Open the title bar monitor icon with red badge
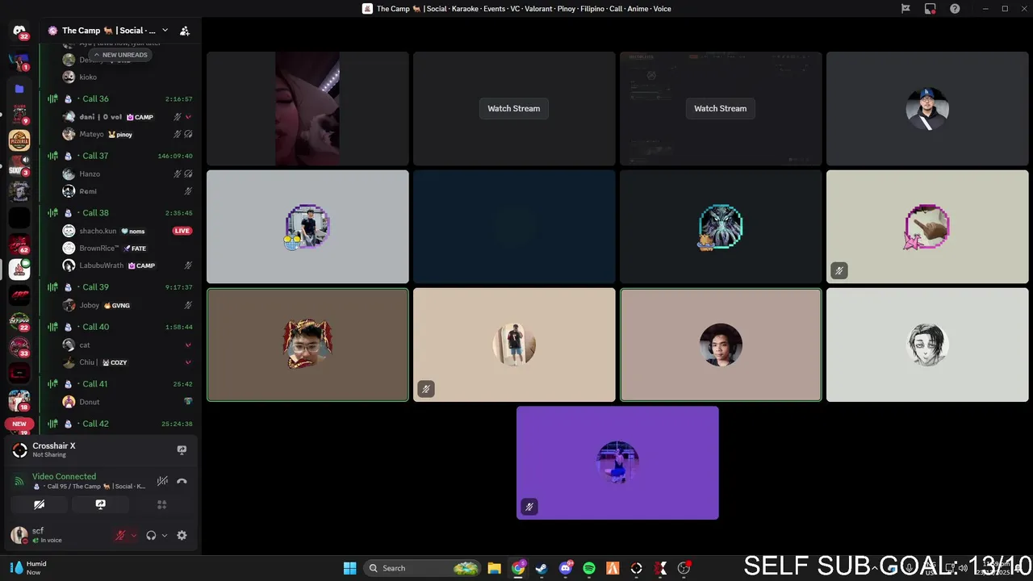The image size is (1033, 581). coord(930,9)
